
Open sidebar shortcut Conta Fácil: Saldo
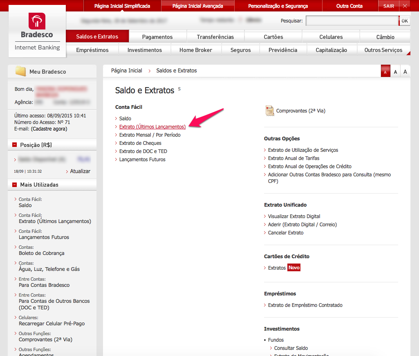pyautogui.click(x=25, y=205)
